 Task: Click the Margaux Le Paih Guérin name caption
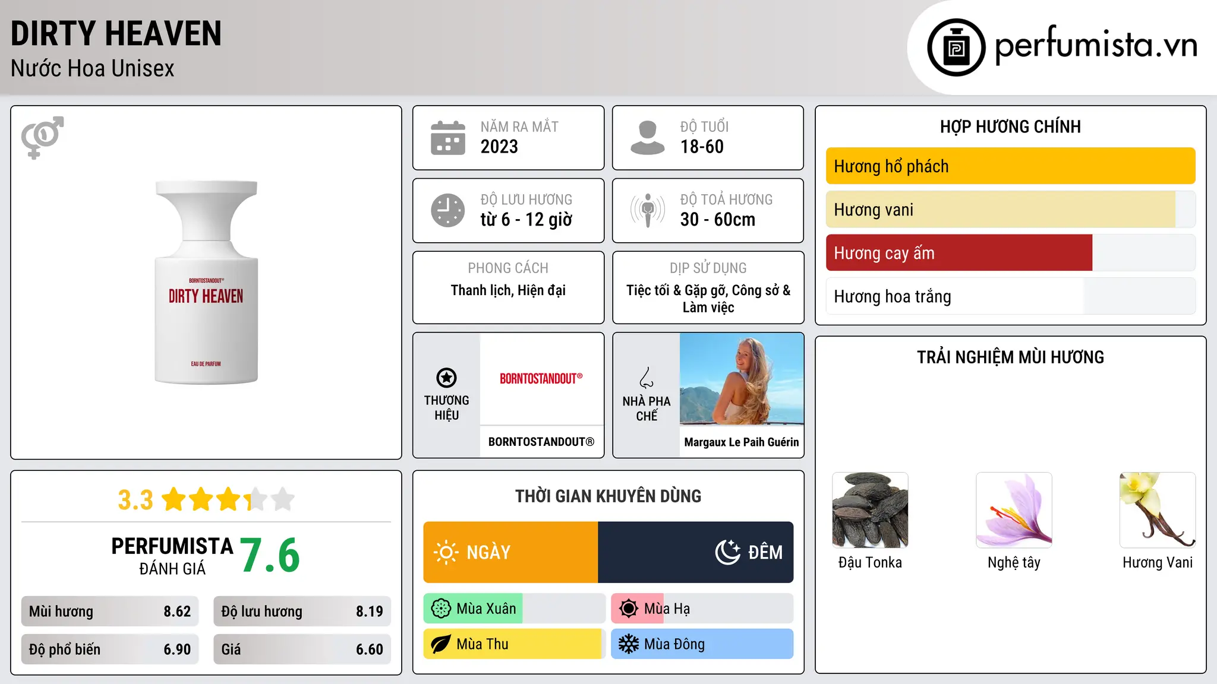(742, 442)
